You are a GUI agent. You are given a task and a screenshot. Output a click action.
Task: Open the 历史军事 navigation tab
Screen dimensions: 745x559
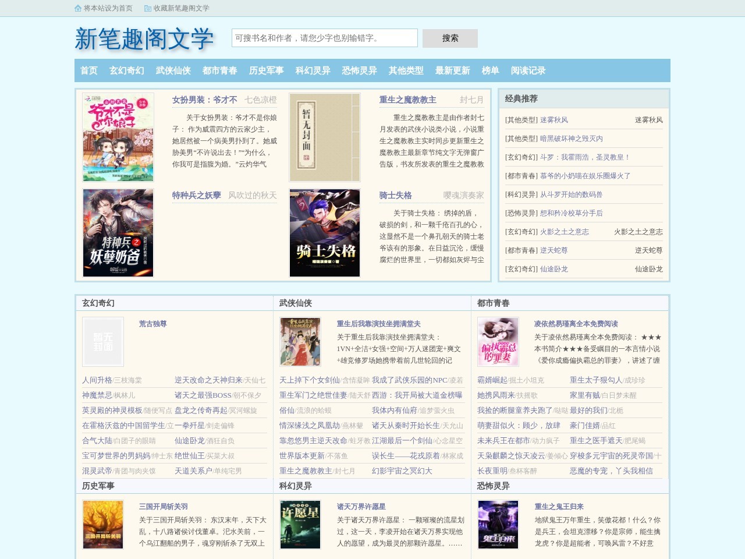point(267,70)
